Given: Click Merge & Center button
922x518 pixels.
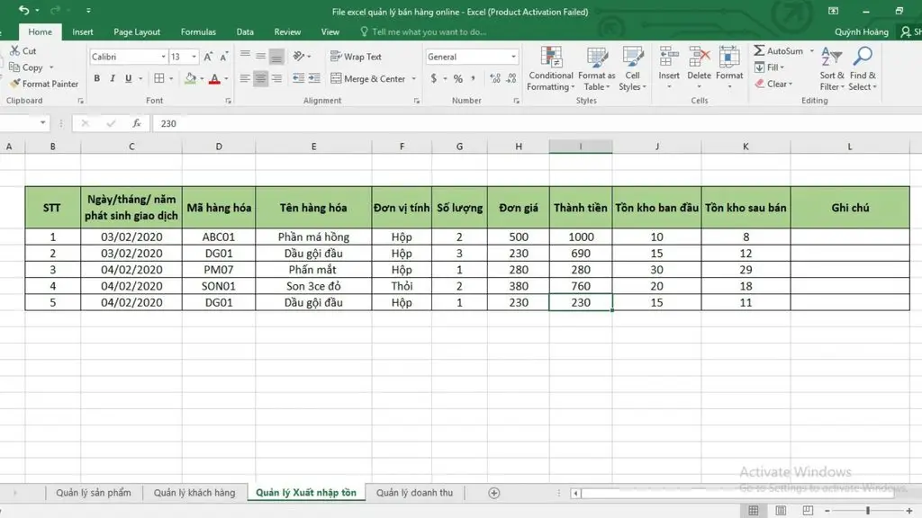Looking at the screenshot, I should pyautogui.click(x=368, y=79).
